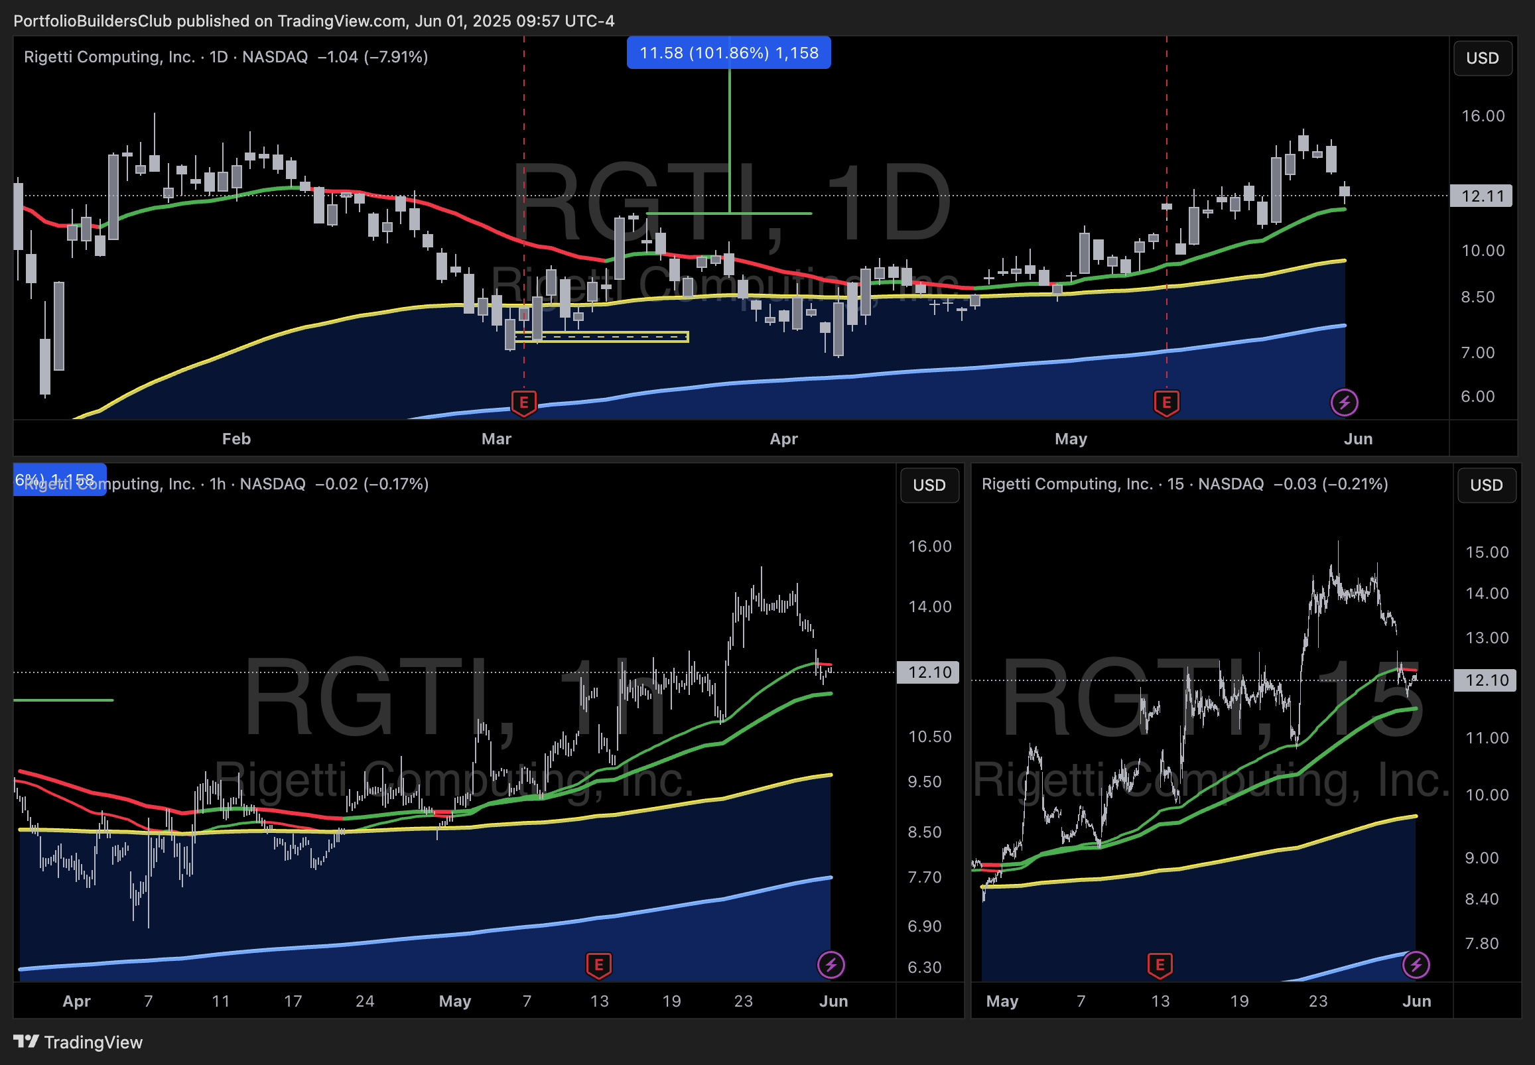The width and height of the screenshot is (1535, 1065).
Task: Click the 8.40 price level on 15-minute axis
Action: (x=1482, y=899)
